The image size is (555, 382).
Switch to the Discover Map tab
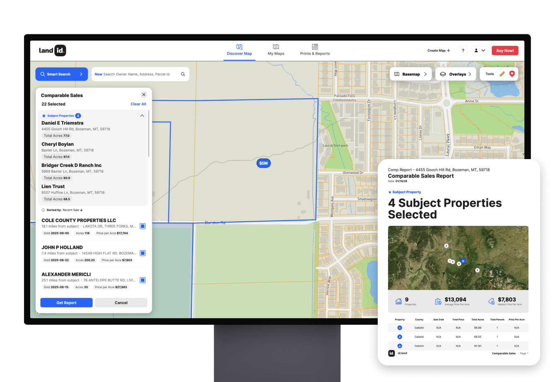tap(239, 50)
